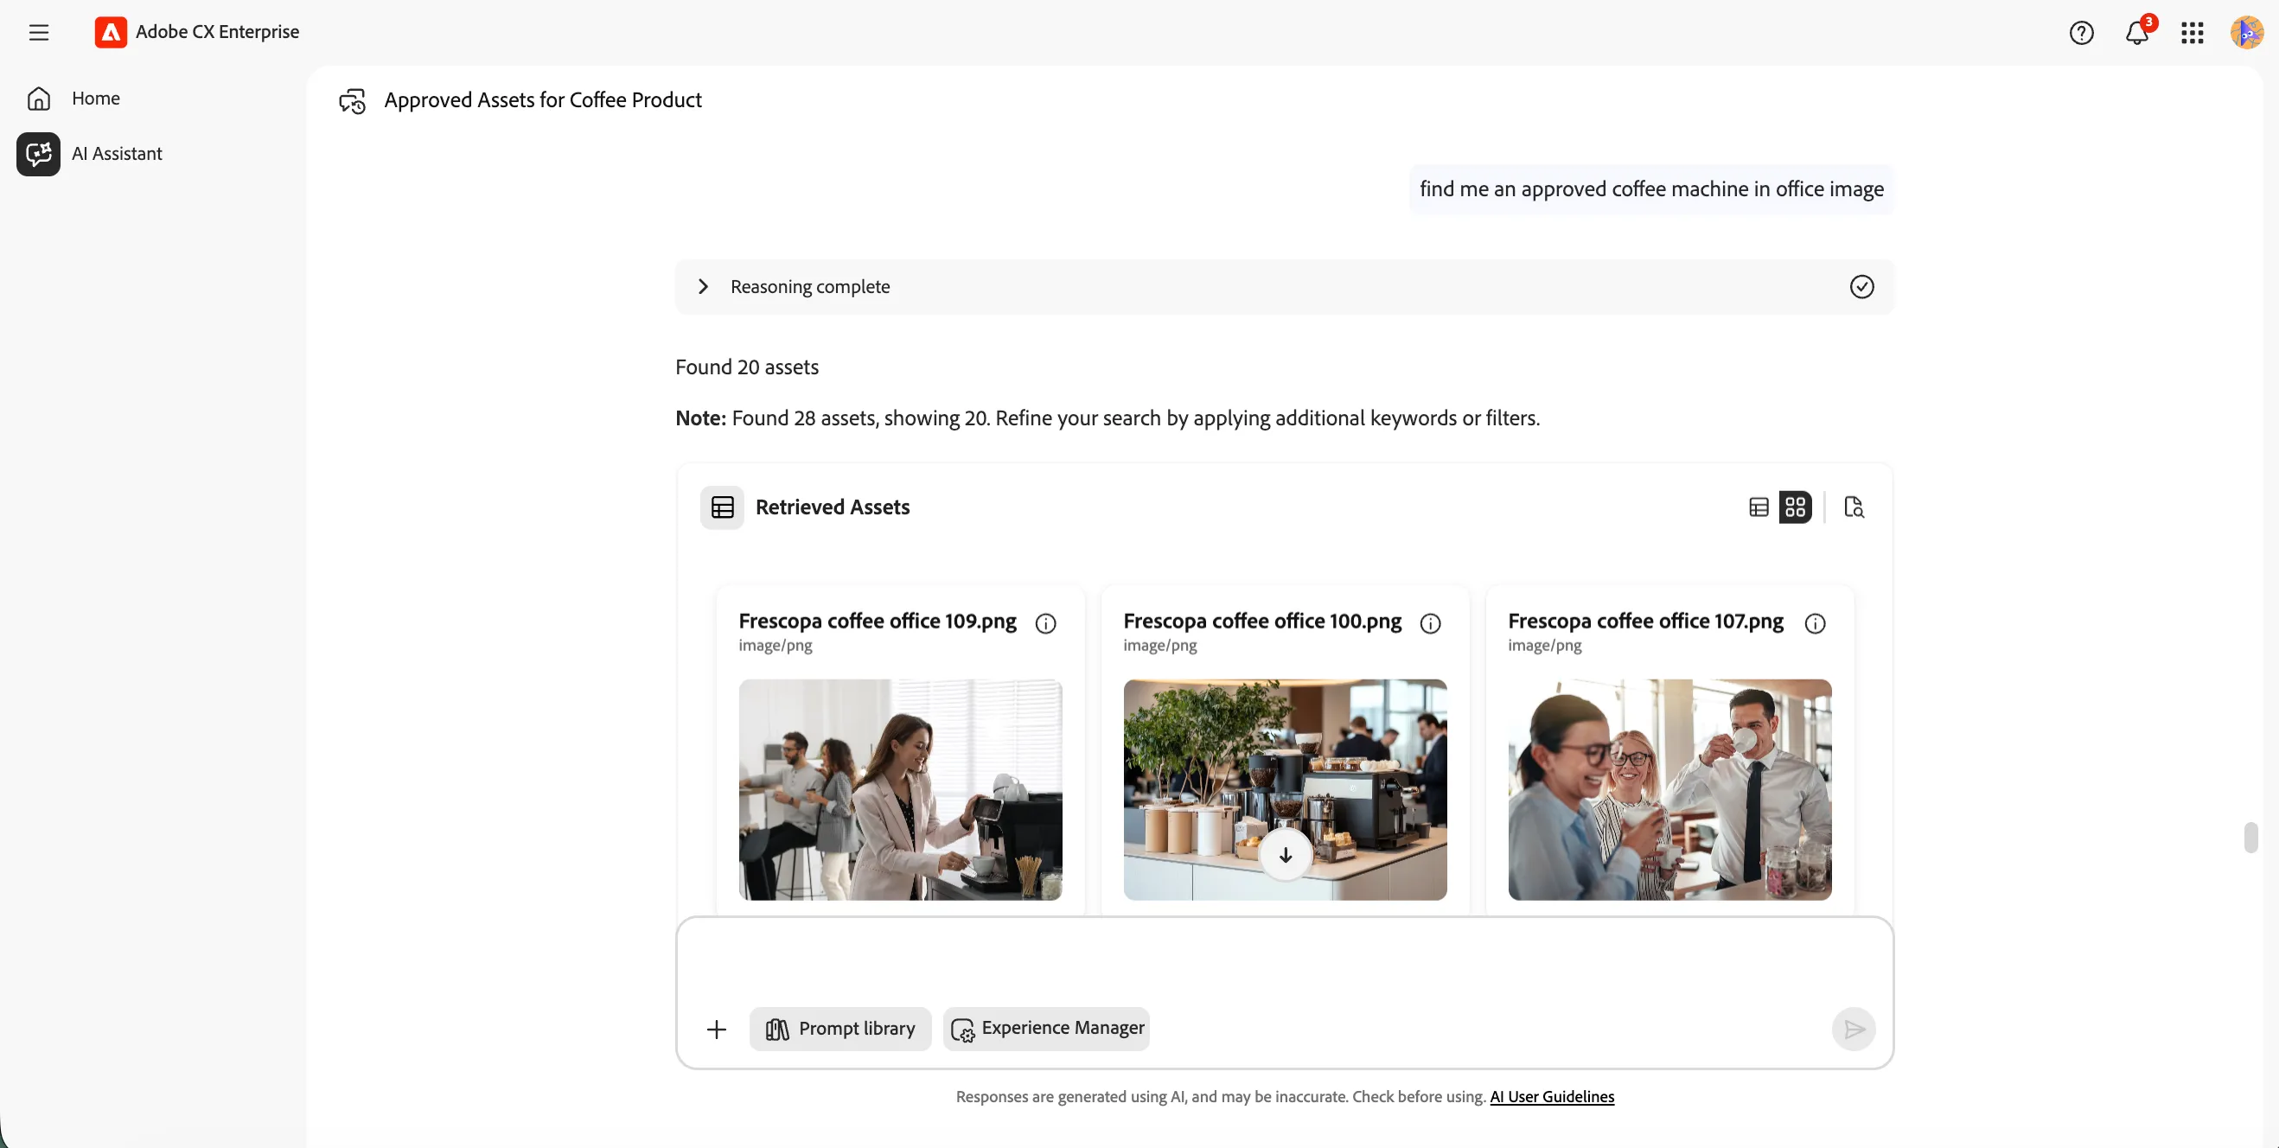Switch Retrieved Assets to grid view
The image size is (2279, 1148).
pos(1795,507)
